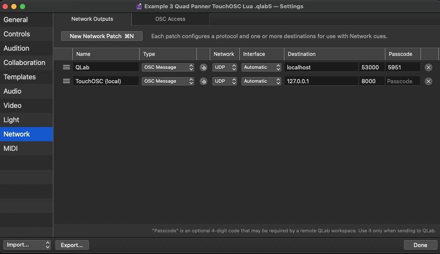440x254 pixels.
Task: Open the UDP network protocol dropdown
Action: (x=225, y=67)
